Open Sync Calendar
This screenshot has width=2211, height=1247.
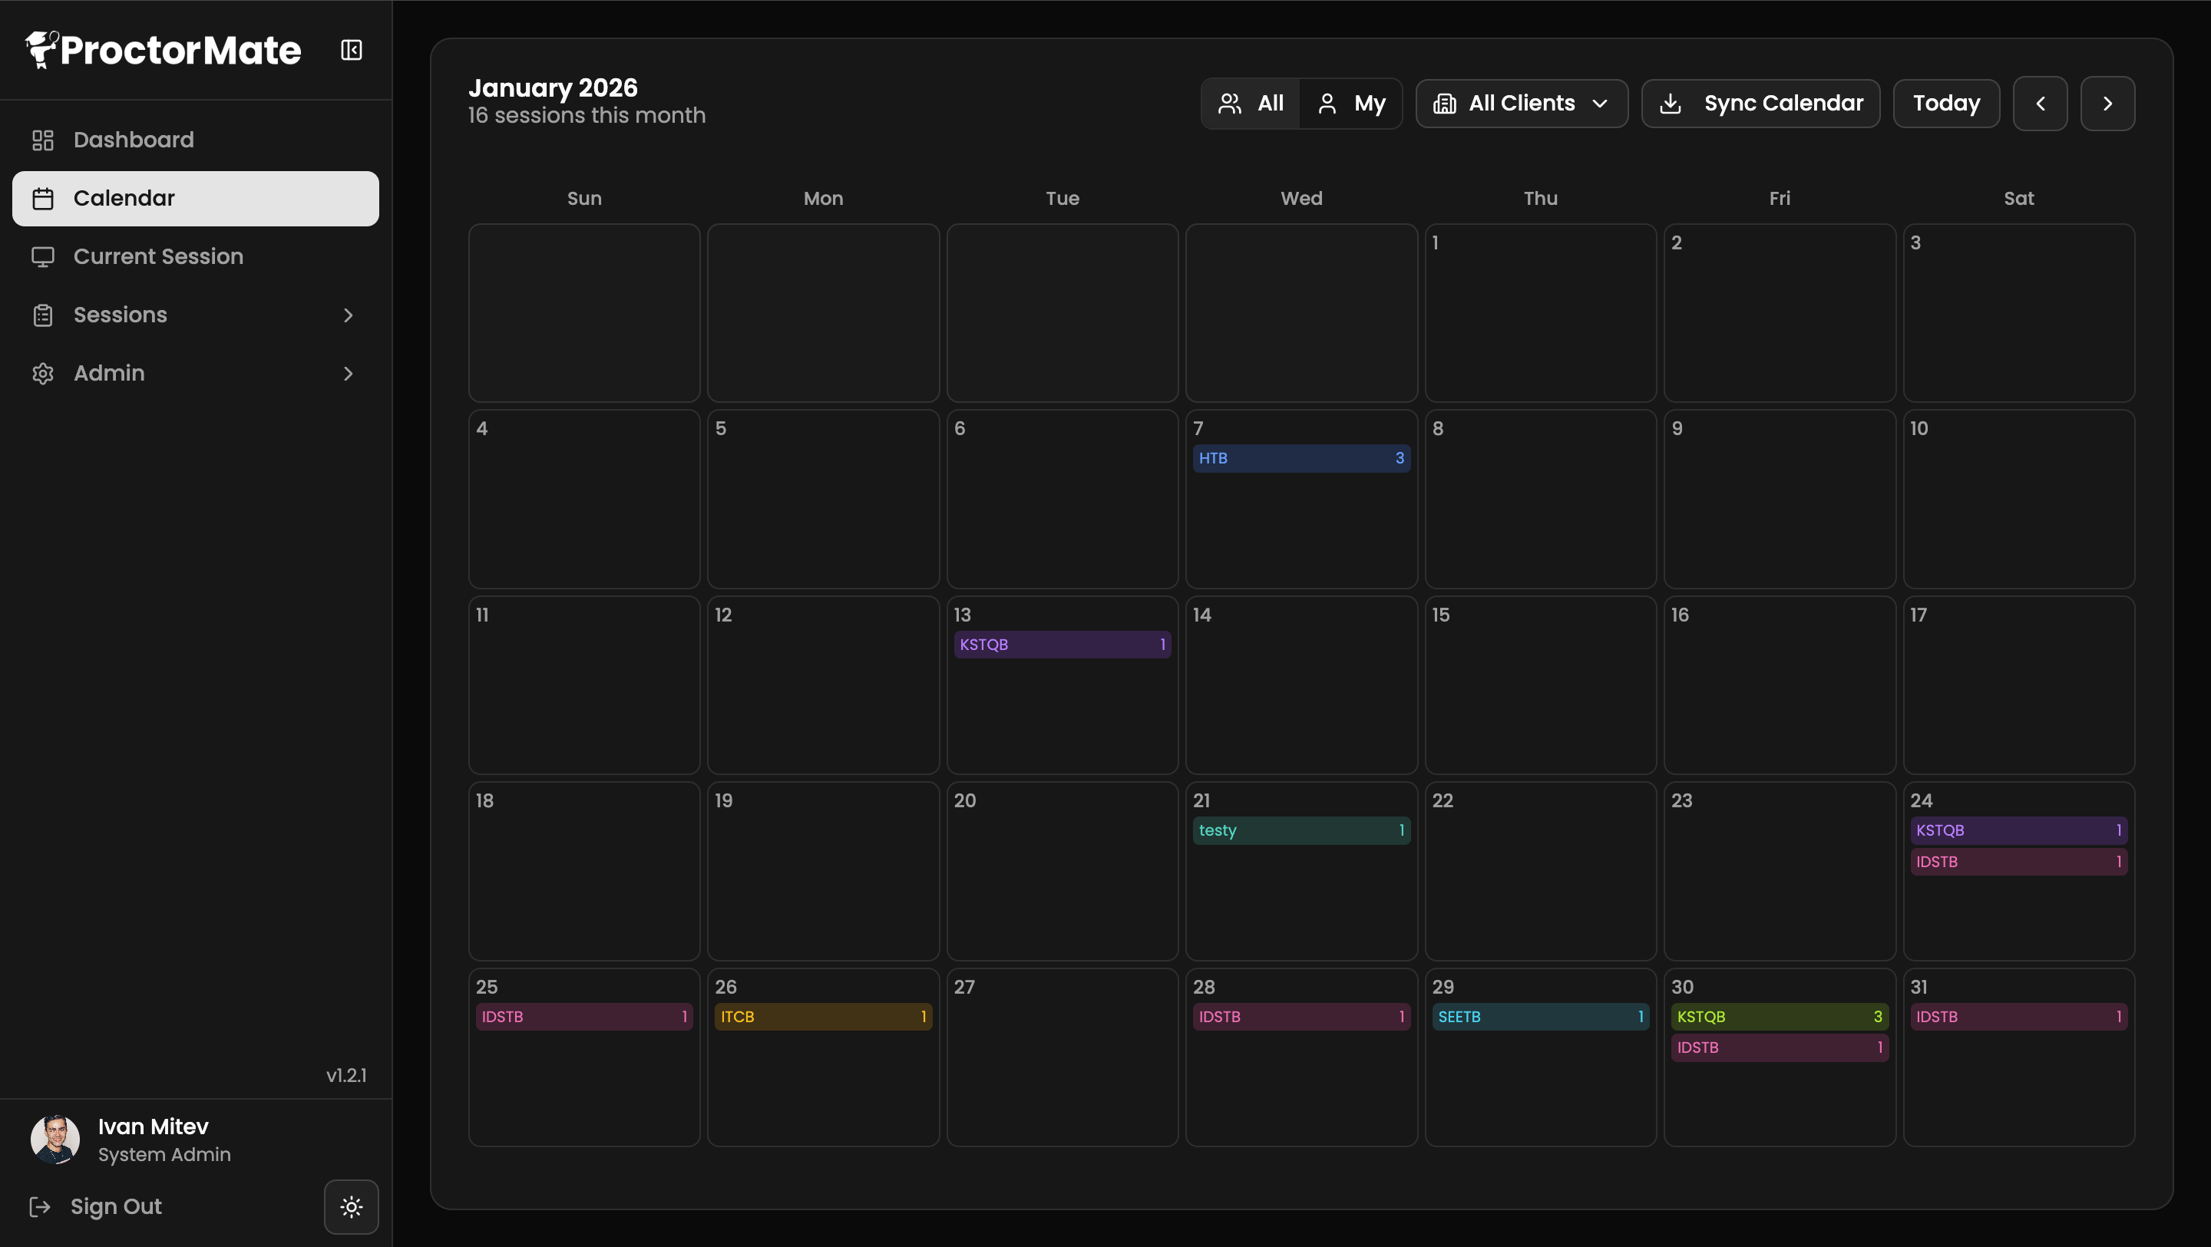pyautogui.click(x=1760, y=103)
